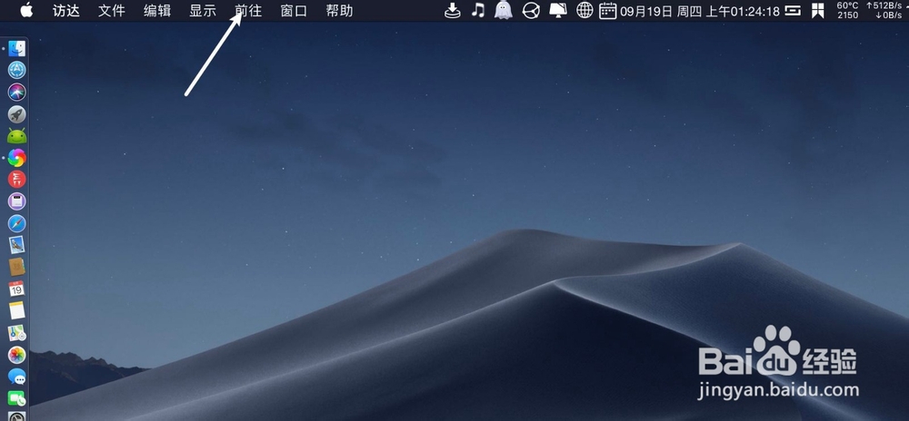The image size is (909, 421).
Task: Open the colorful swirl app in dock
Action: coord(16,158)
